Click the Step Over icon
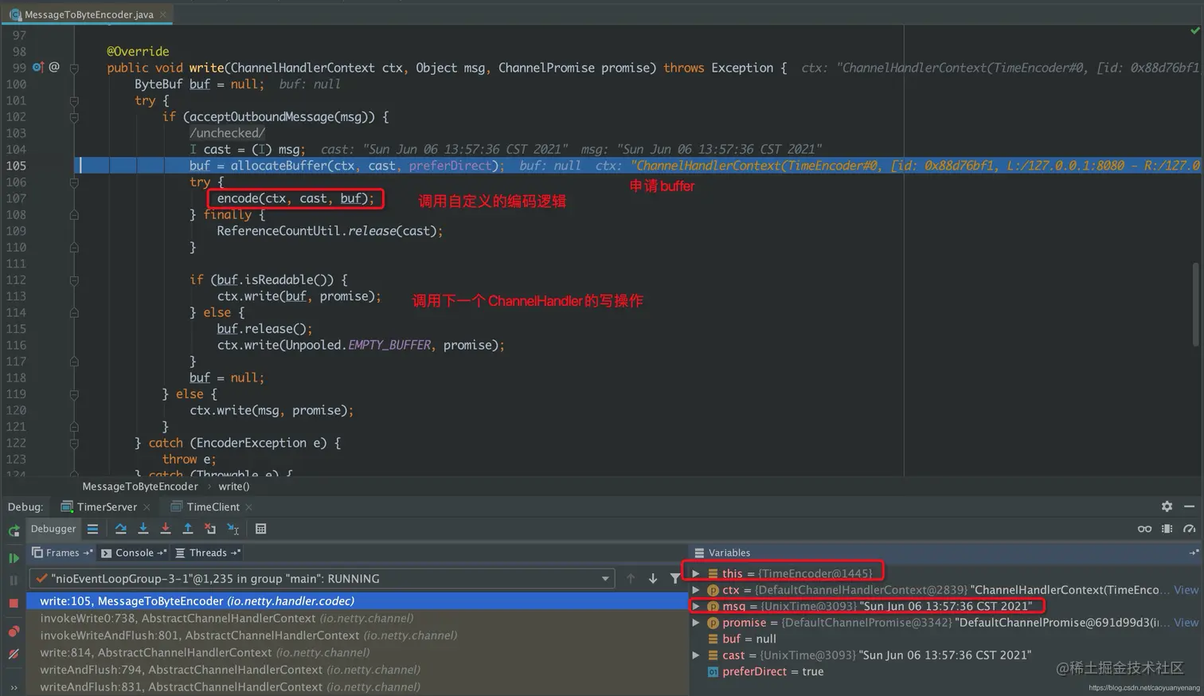 tap(121, 529)
